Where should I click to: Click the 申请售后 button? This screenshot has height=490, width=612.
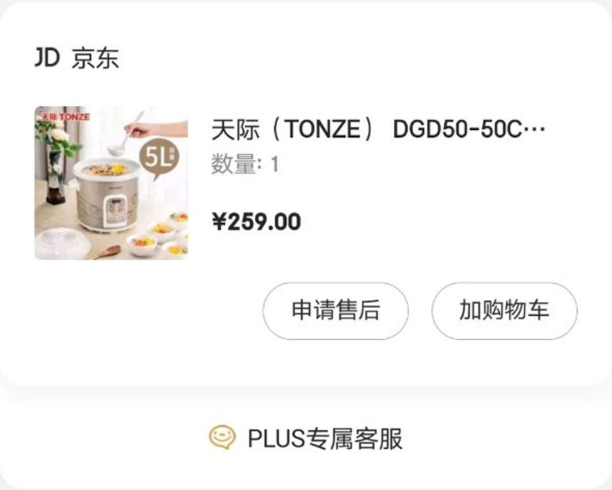pos(335,311)
